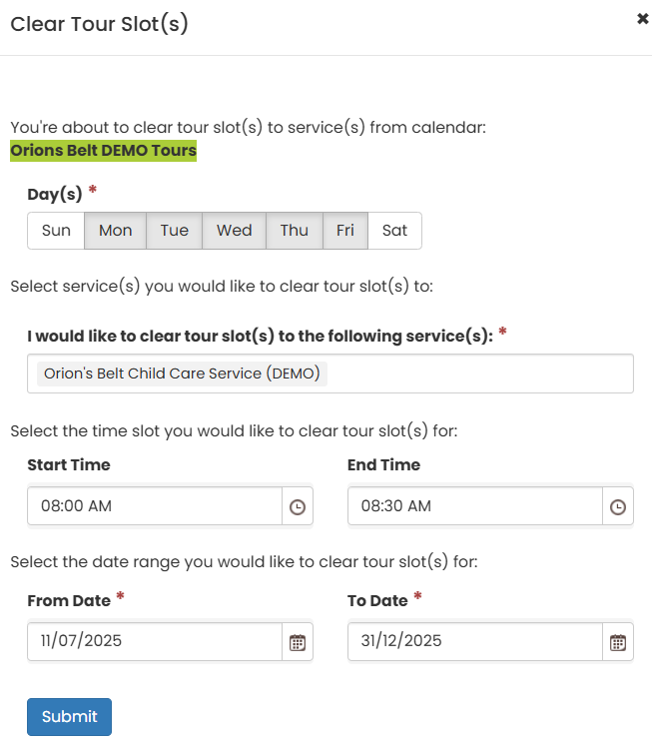Deselect the Thu day button

[295, 231]
